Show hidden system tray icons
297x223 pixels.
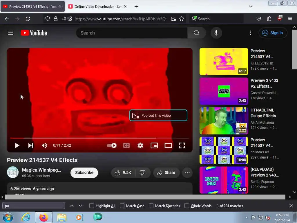[x=247, y=217]
